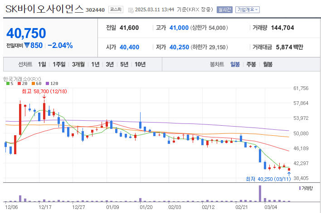Click the orange 60-day moving average swatch

click(x=34, y=83)
